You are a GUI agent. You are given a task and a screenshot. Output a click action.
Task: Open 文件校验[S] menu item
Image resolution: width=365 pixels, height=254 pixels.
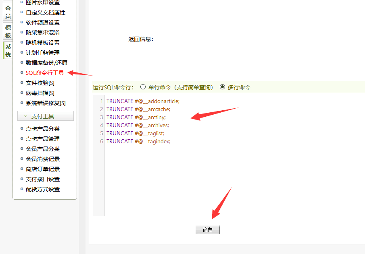click(x=40, y=83)
